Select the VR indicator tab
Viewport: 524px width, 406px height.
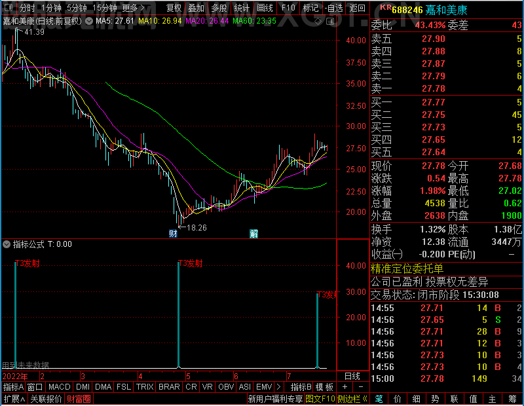[x=207, y=387]
